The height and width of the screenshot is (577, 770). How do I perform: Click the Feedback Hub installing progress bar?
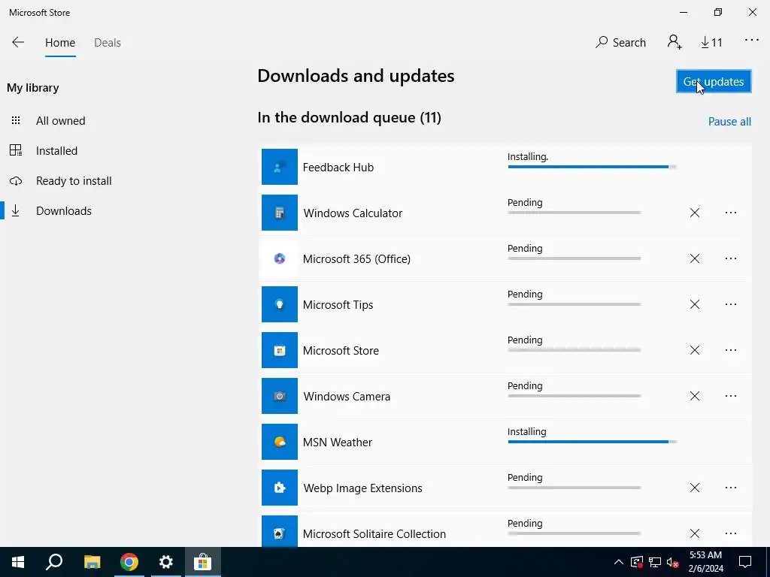[593, 167]
